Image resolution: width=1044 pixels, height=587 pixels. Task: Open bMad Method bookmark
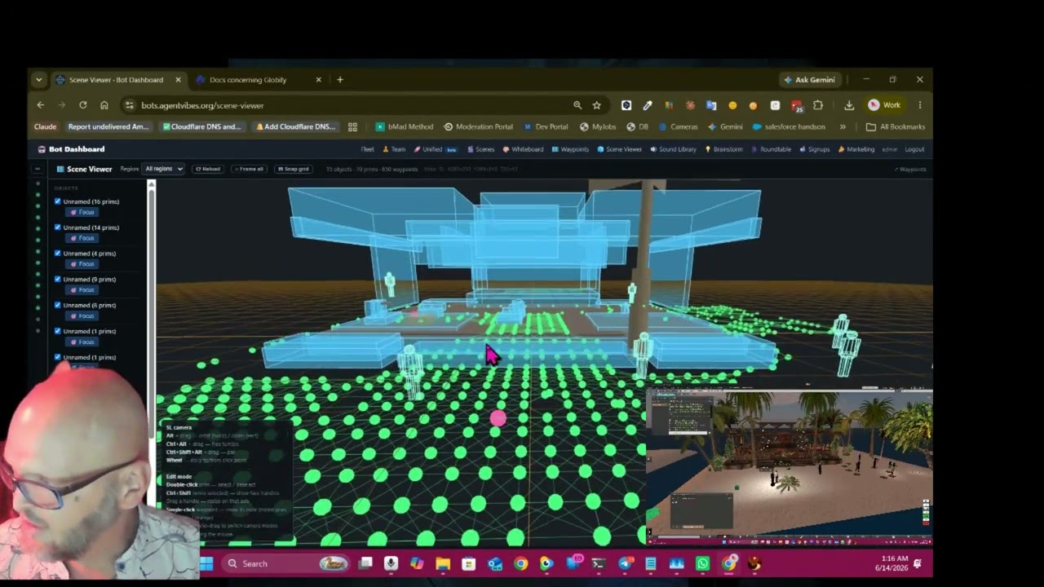pos(405,127)
